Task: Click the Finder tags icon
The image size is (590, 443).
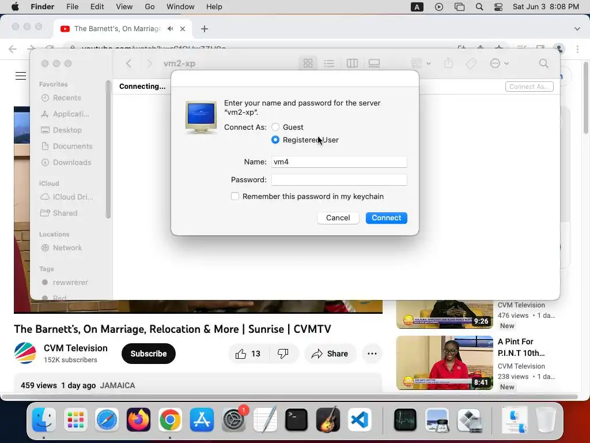Action: [471, 63]
